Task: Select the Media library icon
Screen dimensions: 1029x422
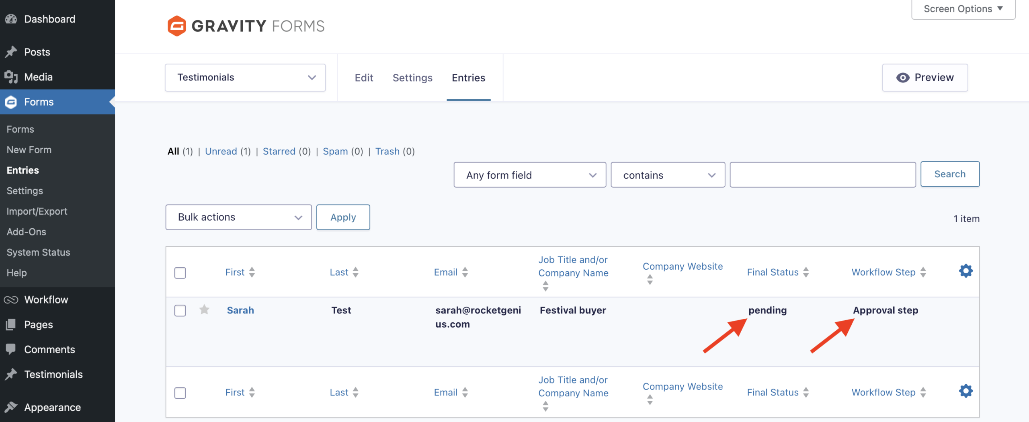Action: (11, 77)
